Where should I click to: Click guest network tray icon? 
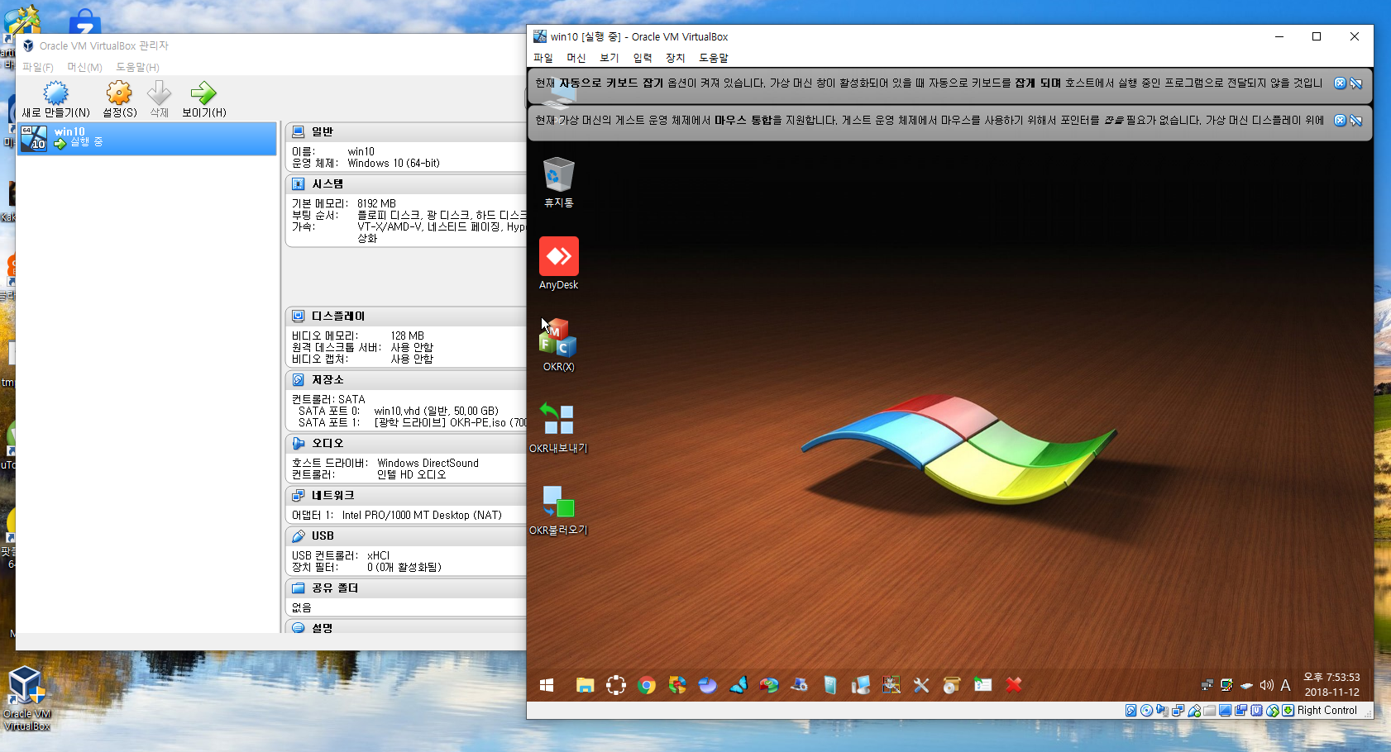pos(1207,685)
